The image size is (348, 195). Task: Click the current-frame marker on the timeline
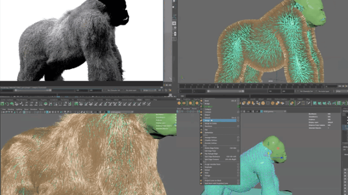click(x=217, y=86)
